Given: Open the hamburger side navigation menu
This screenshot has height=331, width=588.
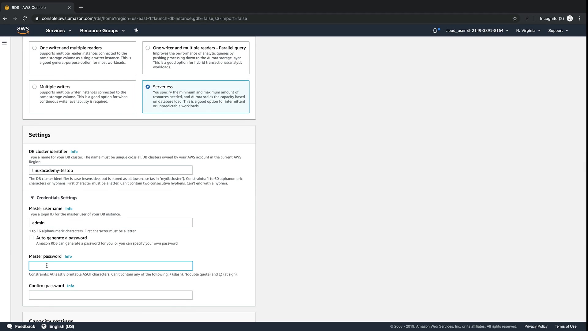Looking at the screenshot, I should (5, 43).
